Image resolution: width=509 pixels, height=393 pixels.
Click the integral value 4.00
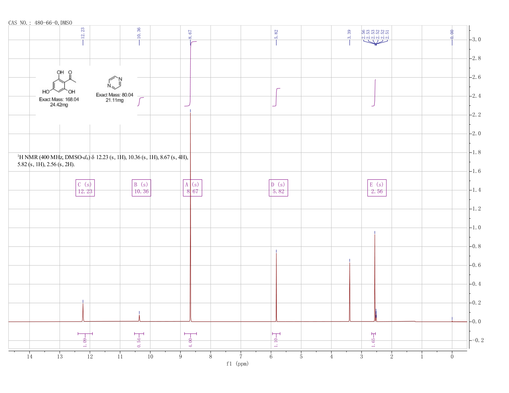[190, 342]
